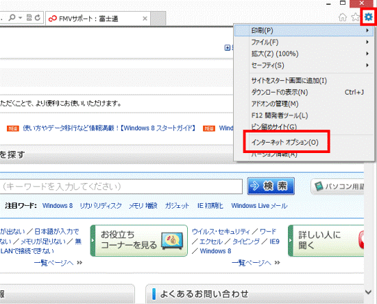Open the gear Tools menu icon
The image size is (377, 304).
pos(368,17)
